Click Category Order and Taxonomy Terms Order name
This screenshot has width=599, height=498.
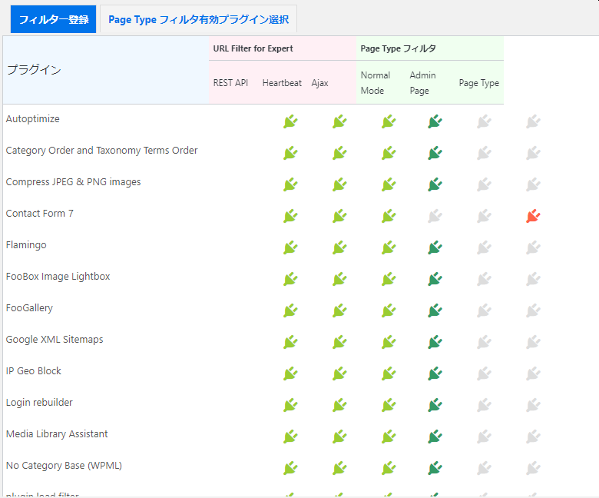tap(101, 151)
